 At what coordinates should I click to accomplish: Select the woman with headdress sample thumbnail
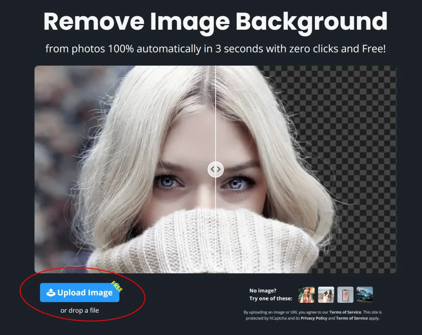[x=306, y=295]
